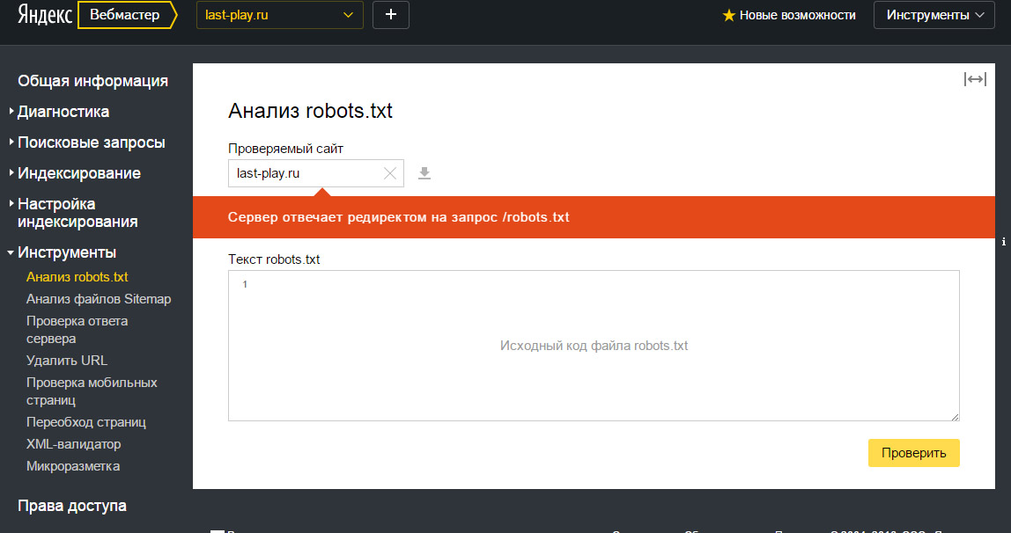Screen dimensions: 1011x533
Task: Open Новые возможности link
Action: point(798,15)
